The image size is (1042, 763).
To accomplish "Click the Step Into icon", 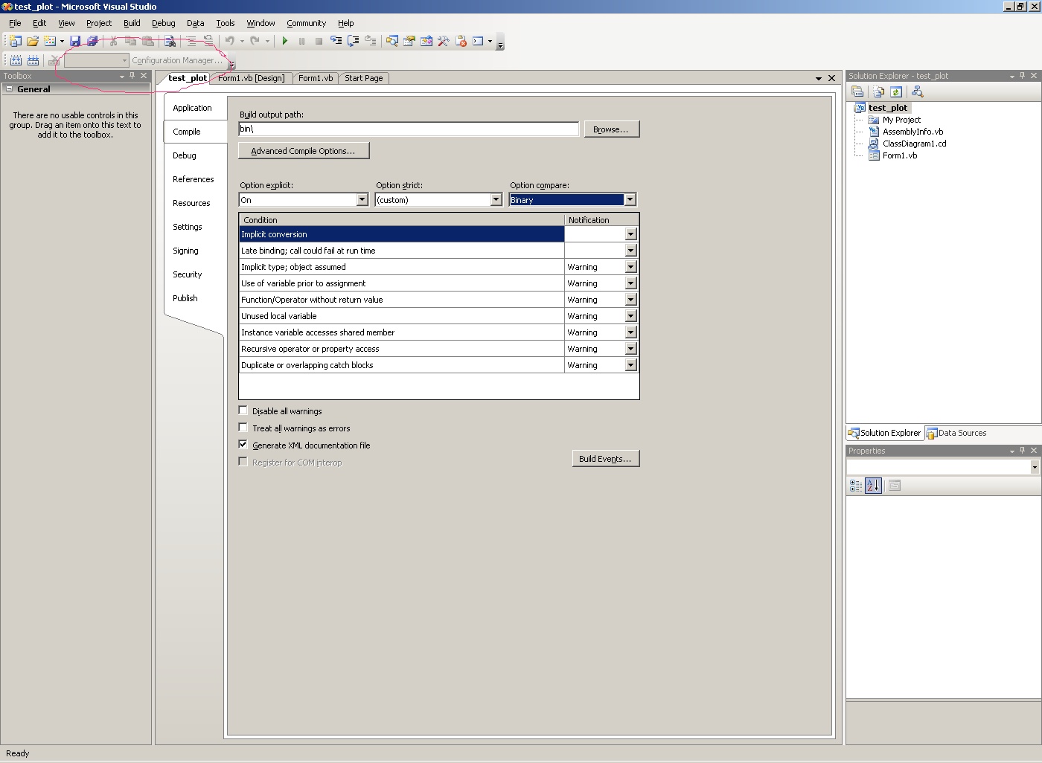I will click(x=336, y=41).
